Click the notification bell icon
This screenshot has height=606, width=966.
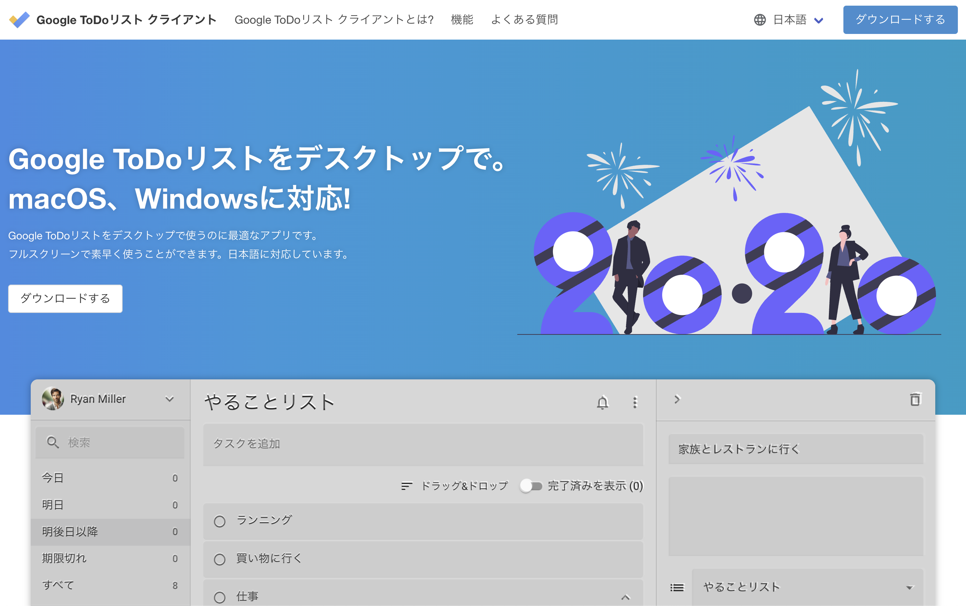click(x=602, y=402)
